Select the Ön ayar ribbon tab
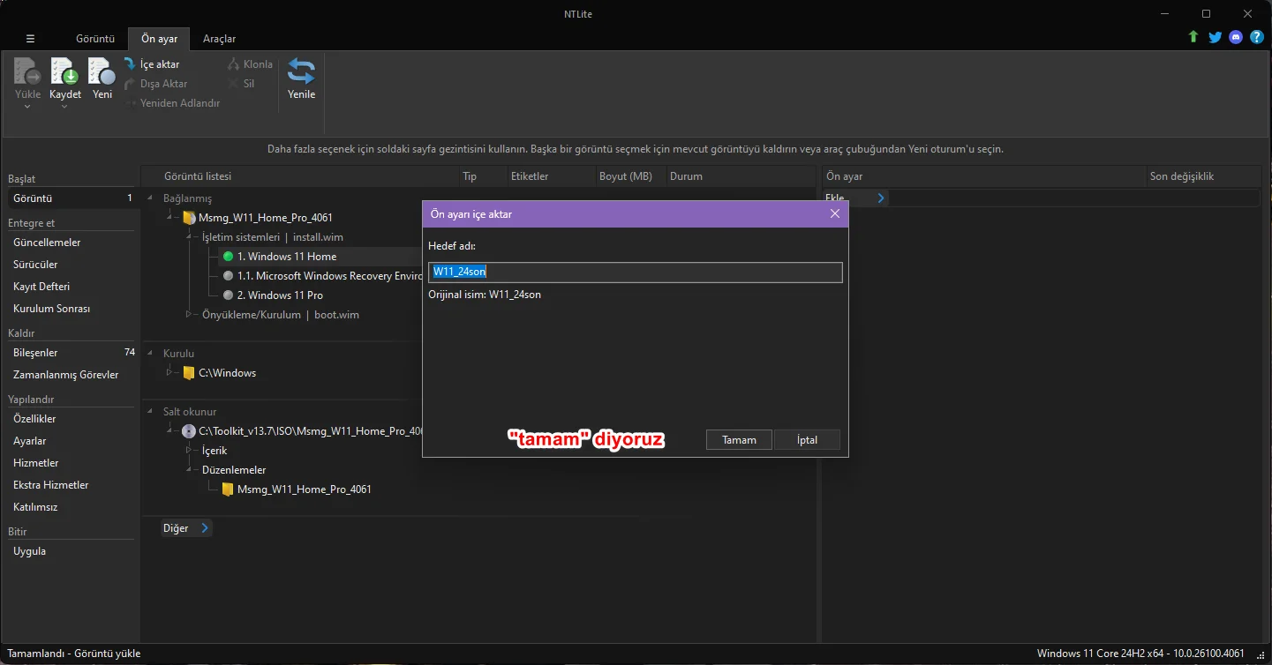This screenshot has height=665, width=1272. click(x=160, y=39)
